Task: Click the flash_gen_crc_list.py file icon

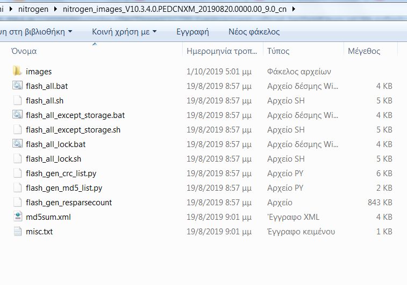Action: 17,173
